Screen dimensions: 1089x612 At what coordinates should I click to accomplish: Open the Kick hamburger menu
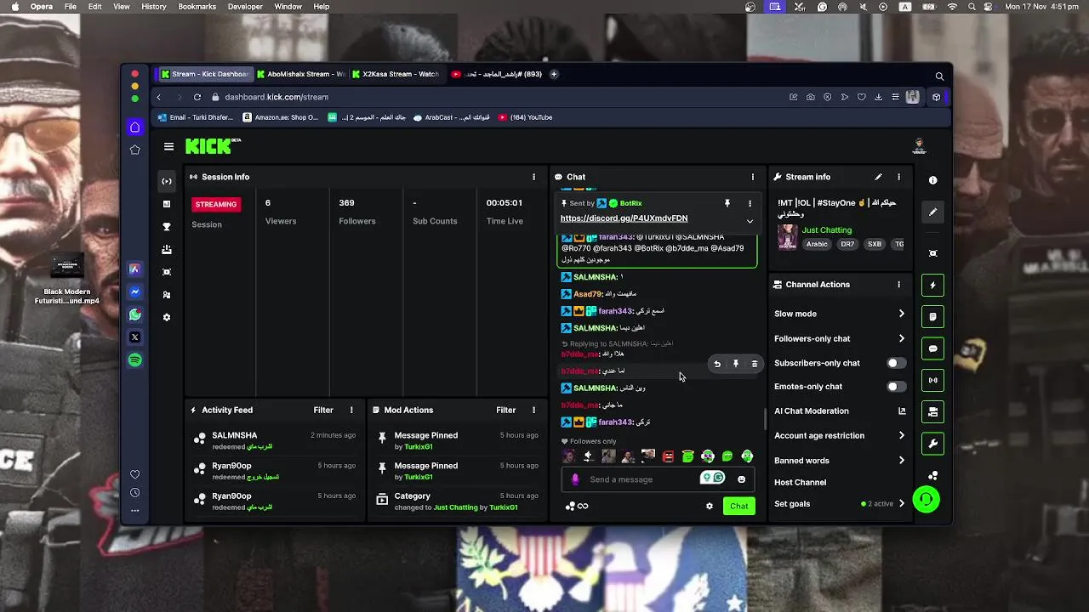point(168,146)
